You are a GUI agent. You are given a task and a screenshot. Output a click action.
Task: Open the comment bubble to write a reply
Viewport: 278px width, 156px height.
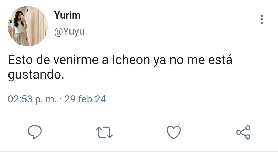35,132
